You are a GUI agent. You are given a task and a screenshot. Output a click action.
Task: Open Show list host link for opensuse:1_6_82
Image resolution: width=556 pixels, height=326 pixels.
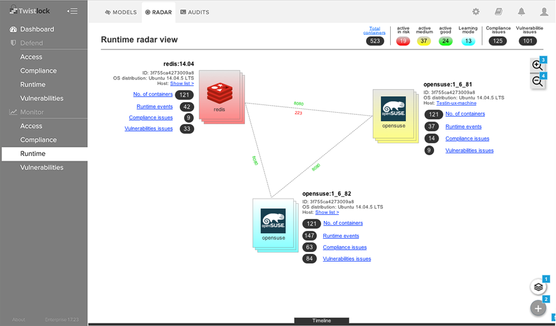tap(327, 212)
